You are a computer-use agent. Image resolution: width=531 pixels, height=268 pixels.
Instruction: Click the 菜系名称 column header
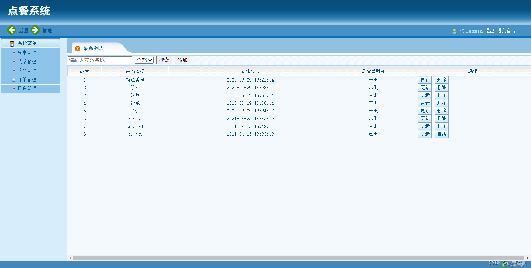(x=135, y=71)
